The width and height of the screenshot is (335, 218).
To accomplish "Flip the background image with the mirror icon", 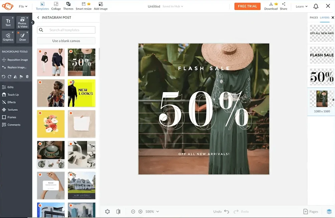I will click(x=15, y=77).
